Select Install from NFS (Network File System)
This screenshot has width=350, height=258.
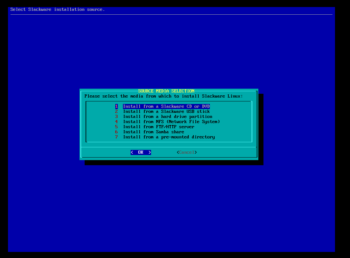pos(171,122)
